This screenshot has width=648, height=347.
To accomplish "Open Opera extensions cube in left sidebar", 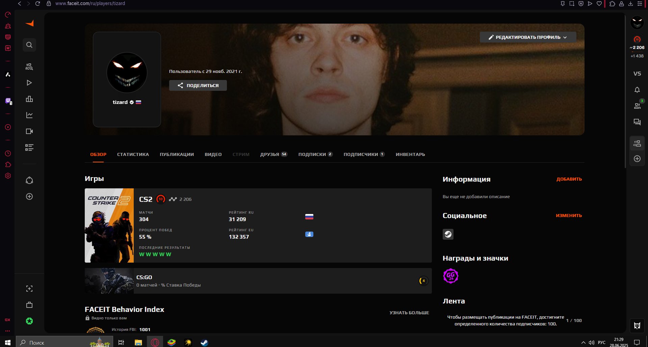I will (x=8, y=165).
